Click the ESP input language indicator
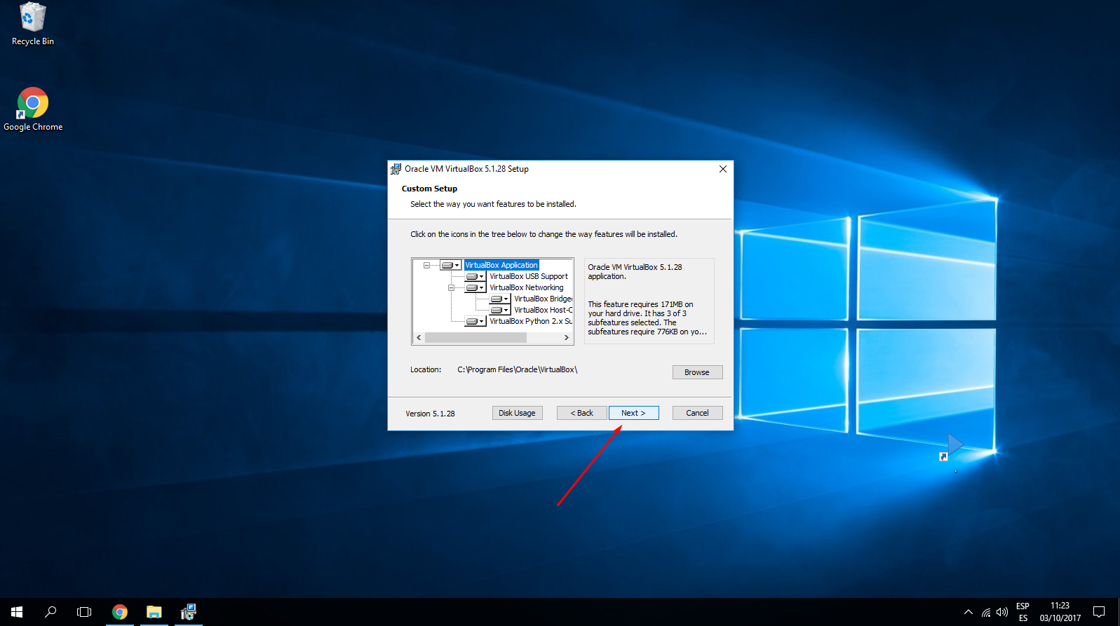Image resolution: width=1120 pixels, height=626 pixels. click(x=1023, y=612)
